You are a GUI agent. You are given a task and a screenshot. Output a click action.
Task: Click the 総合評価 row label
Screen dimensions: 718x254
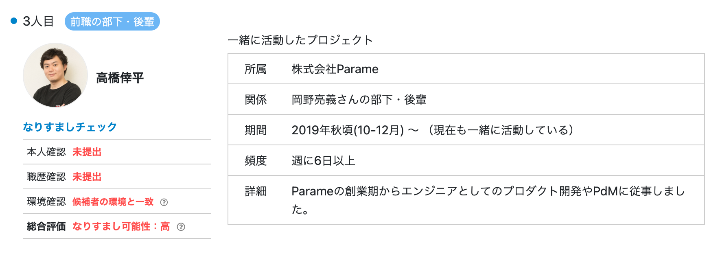click(46, 227)
